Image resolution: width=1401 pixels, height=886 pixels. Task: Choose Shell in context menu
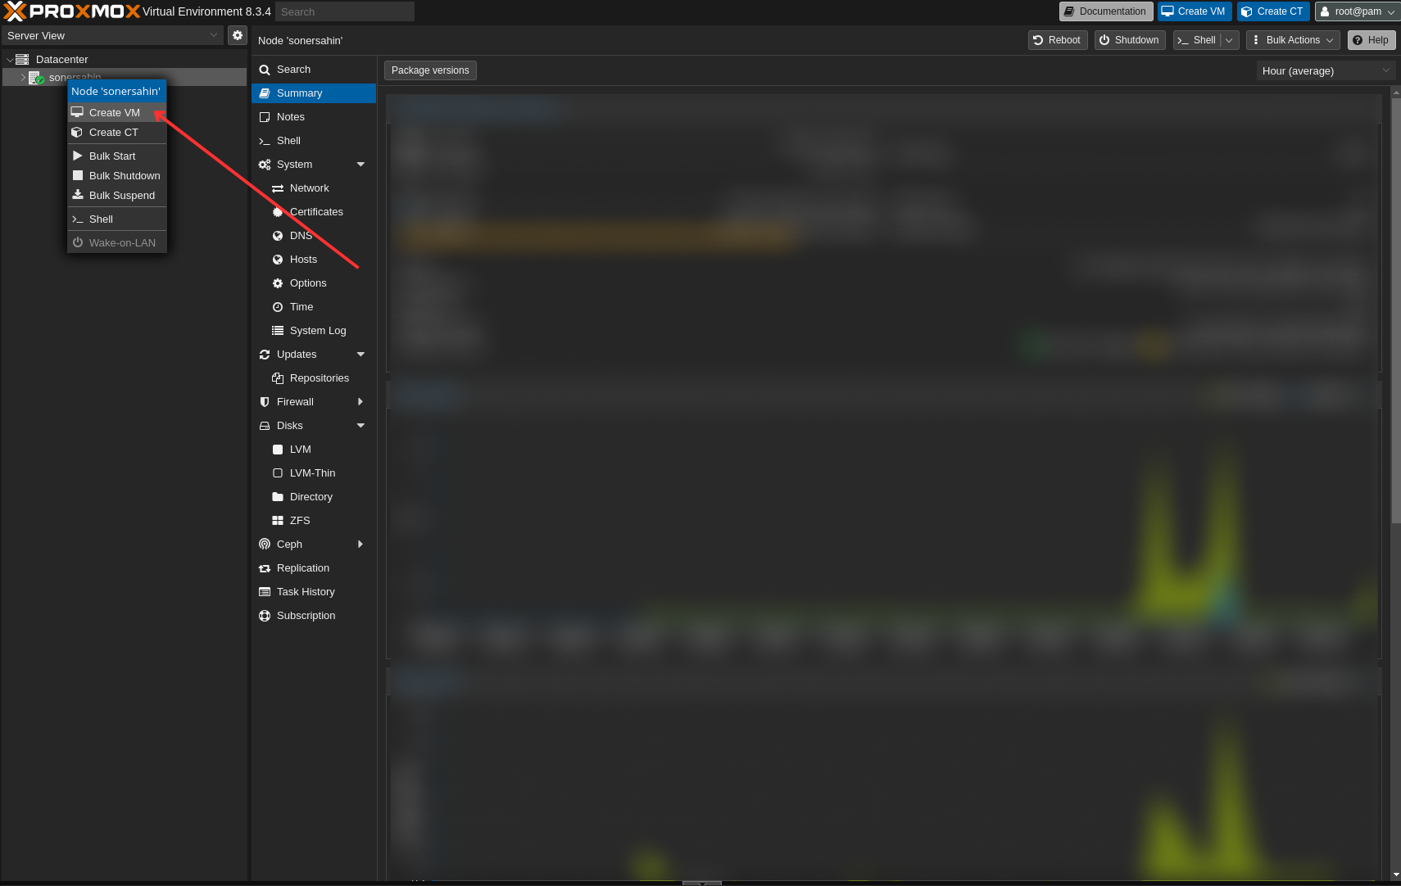click(117, 219)
